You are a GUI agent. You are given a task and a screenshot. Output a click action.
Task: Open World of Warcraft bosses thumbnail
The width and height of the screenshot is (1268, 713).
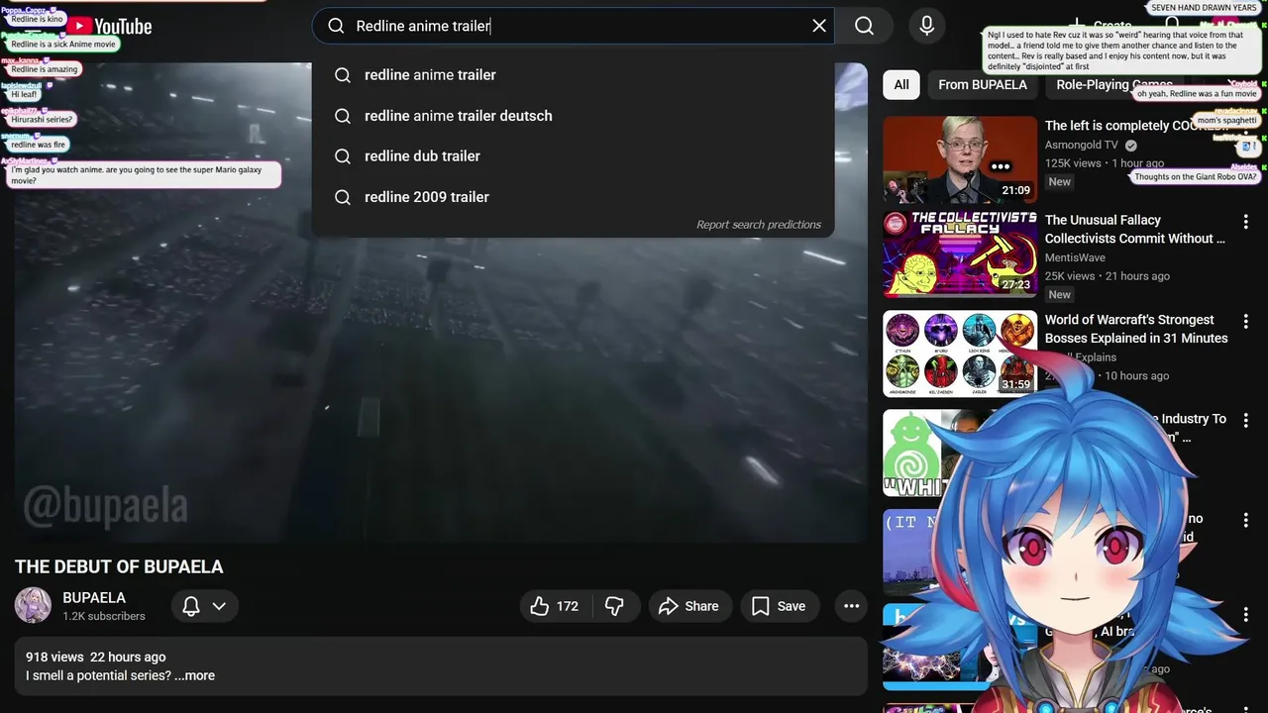[960, 354]
